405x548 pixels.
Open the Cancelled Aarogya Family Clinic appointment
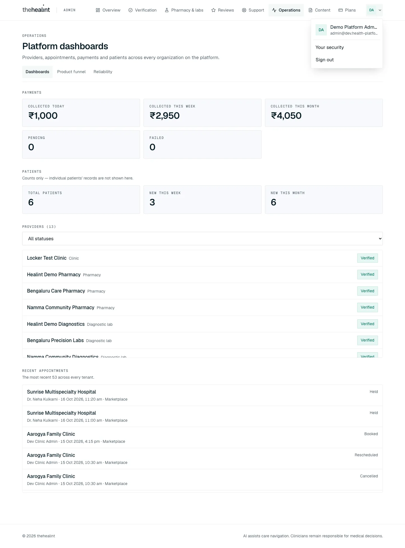click(x=202, y=480)
